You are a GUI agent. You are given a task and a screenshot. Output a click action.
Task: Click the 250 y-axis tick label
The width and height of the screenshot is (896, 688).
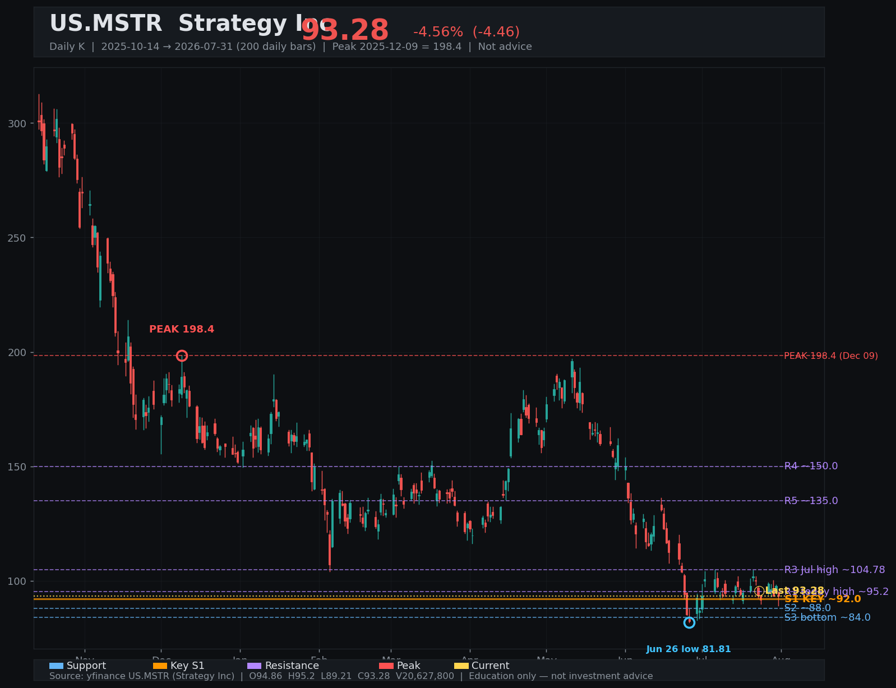pos(17,238)
